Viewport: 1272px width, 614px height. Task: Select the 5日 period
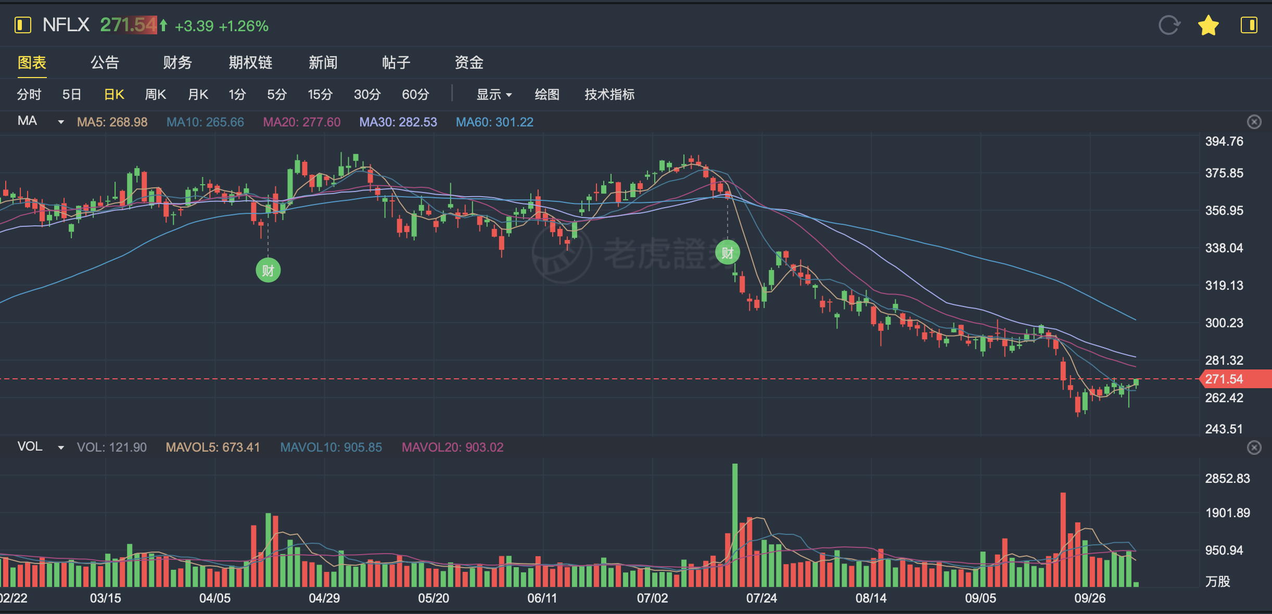point(72,94)
